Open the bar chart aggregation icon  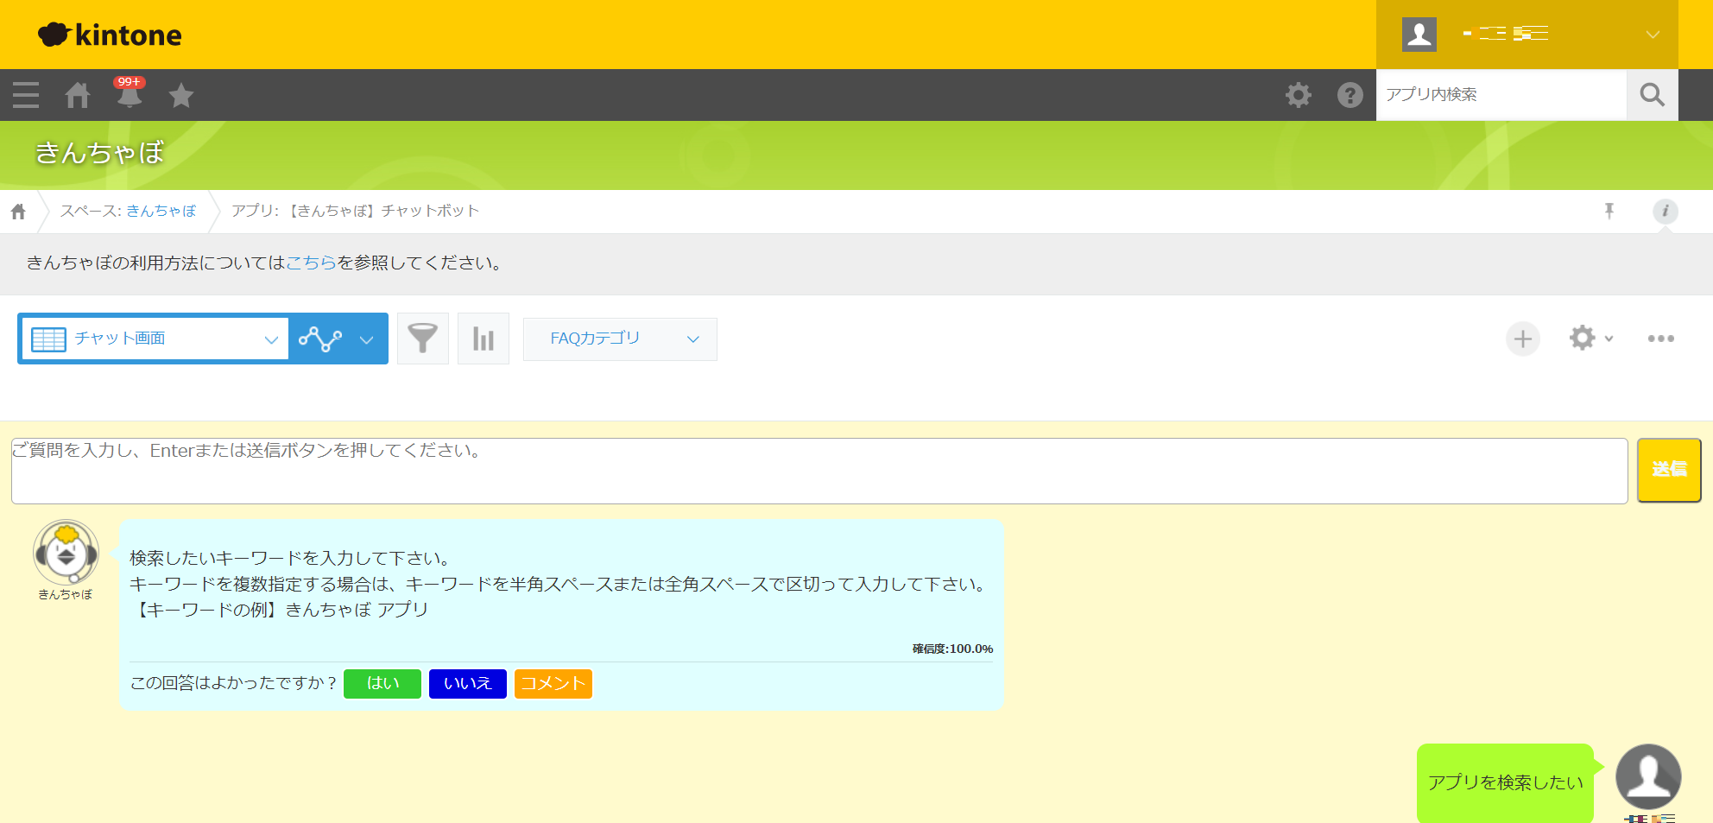click(x=484, y=339)
